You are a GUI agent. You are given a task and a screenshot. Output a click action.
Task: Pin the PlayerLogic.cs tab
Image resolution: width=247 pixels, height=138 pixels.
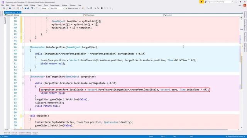[18, 12]
